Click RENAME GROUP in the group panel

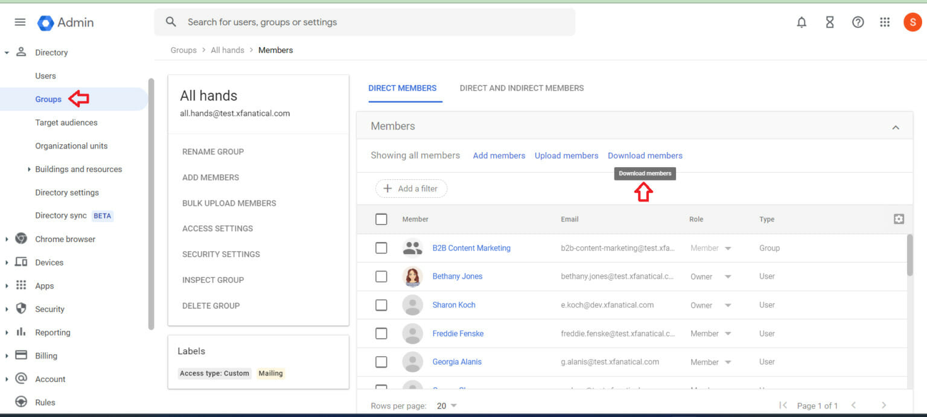pos(212,151)
